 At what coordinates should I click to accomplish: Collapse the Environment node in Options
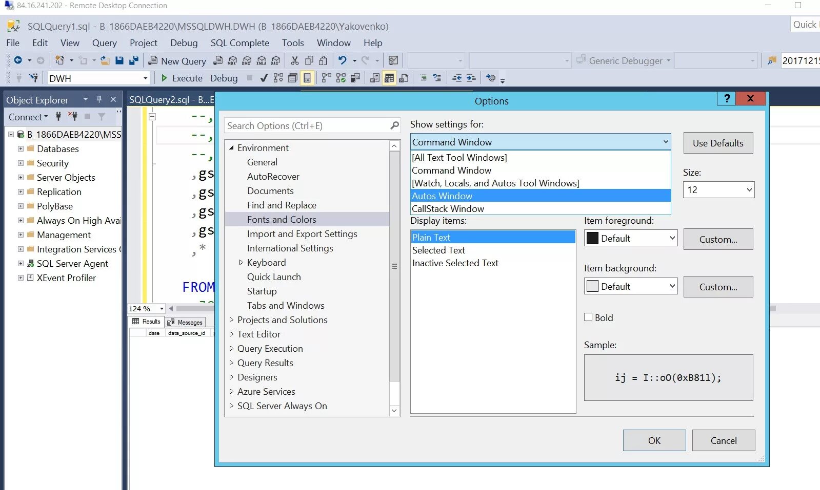pyautogui.click(x=231, y=147)
